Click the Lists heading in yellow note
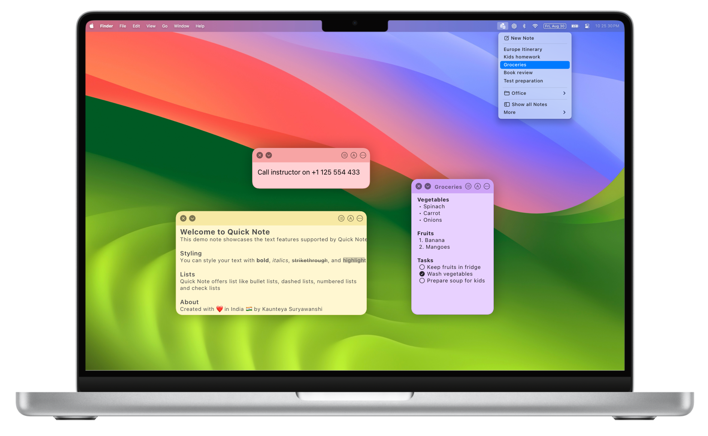This screenshot has height=436, width=708. [x=187, y=275]
